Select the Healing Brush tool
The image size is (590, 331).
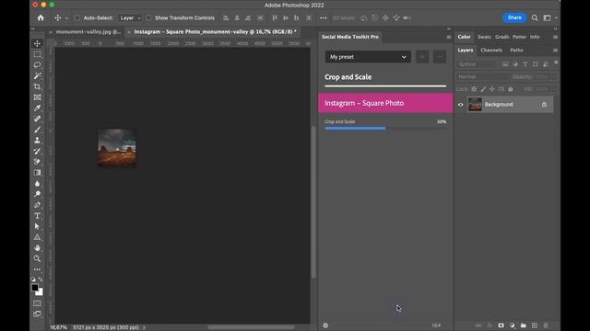37,119
